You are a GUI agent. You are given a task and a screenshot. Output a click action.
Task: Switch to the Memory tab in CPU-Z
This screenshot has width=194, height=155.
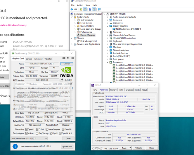[x=113, y=90]
